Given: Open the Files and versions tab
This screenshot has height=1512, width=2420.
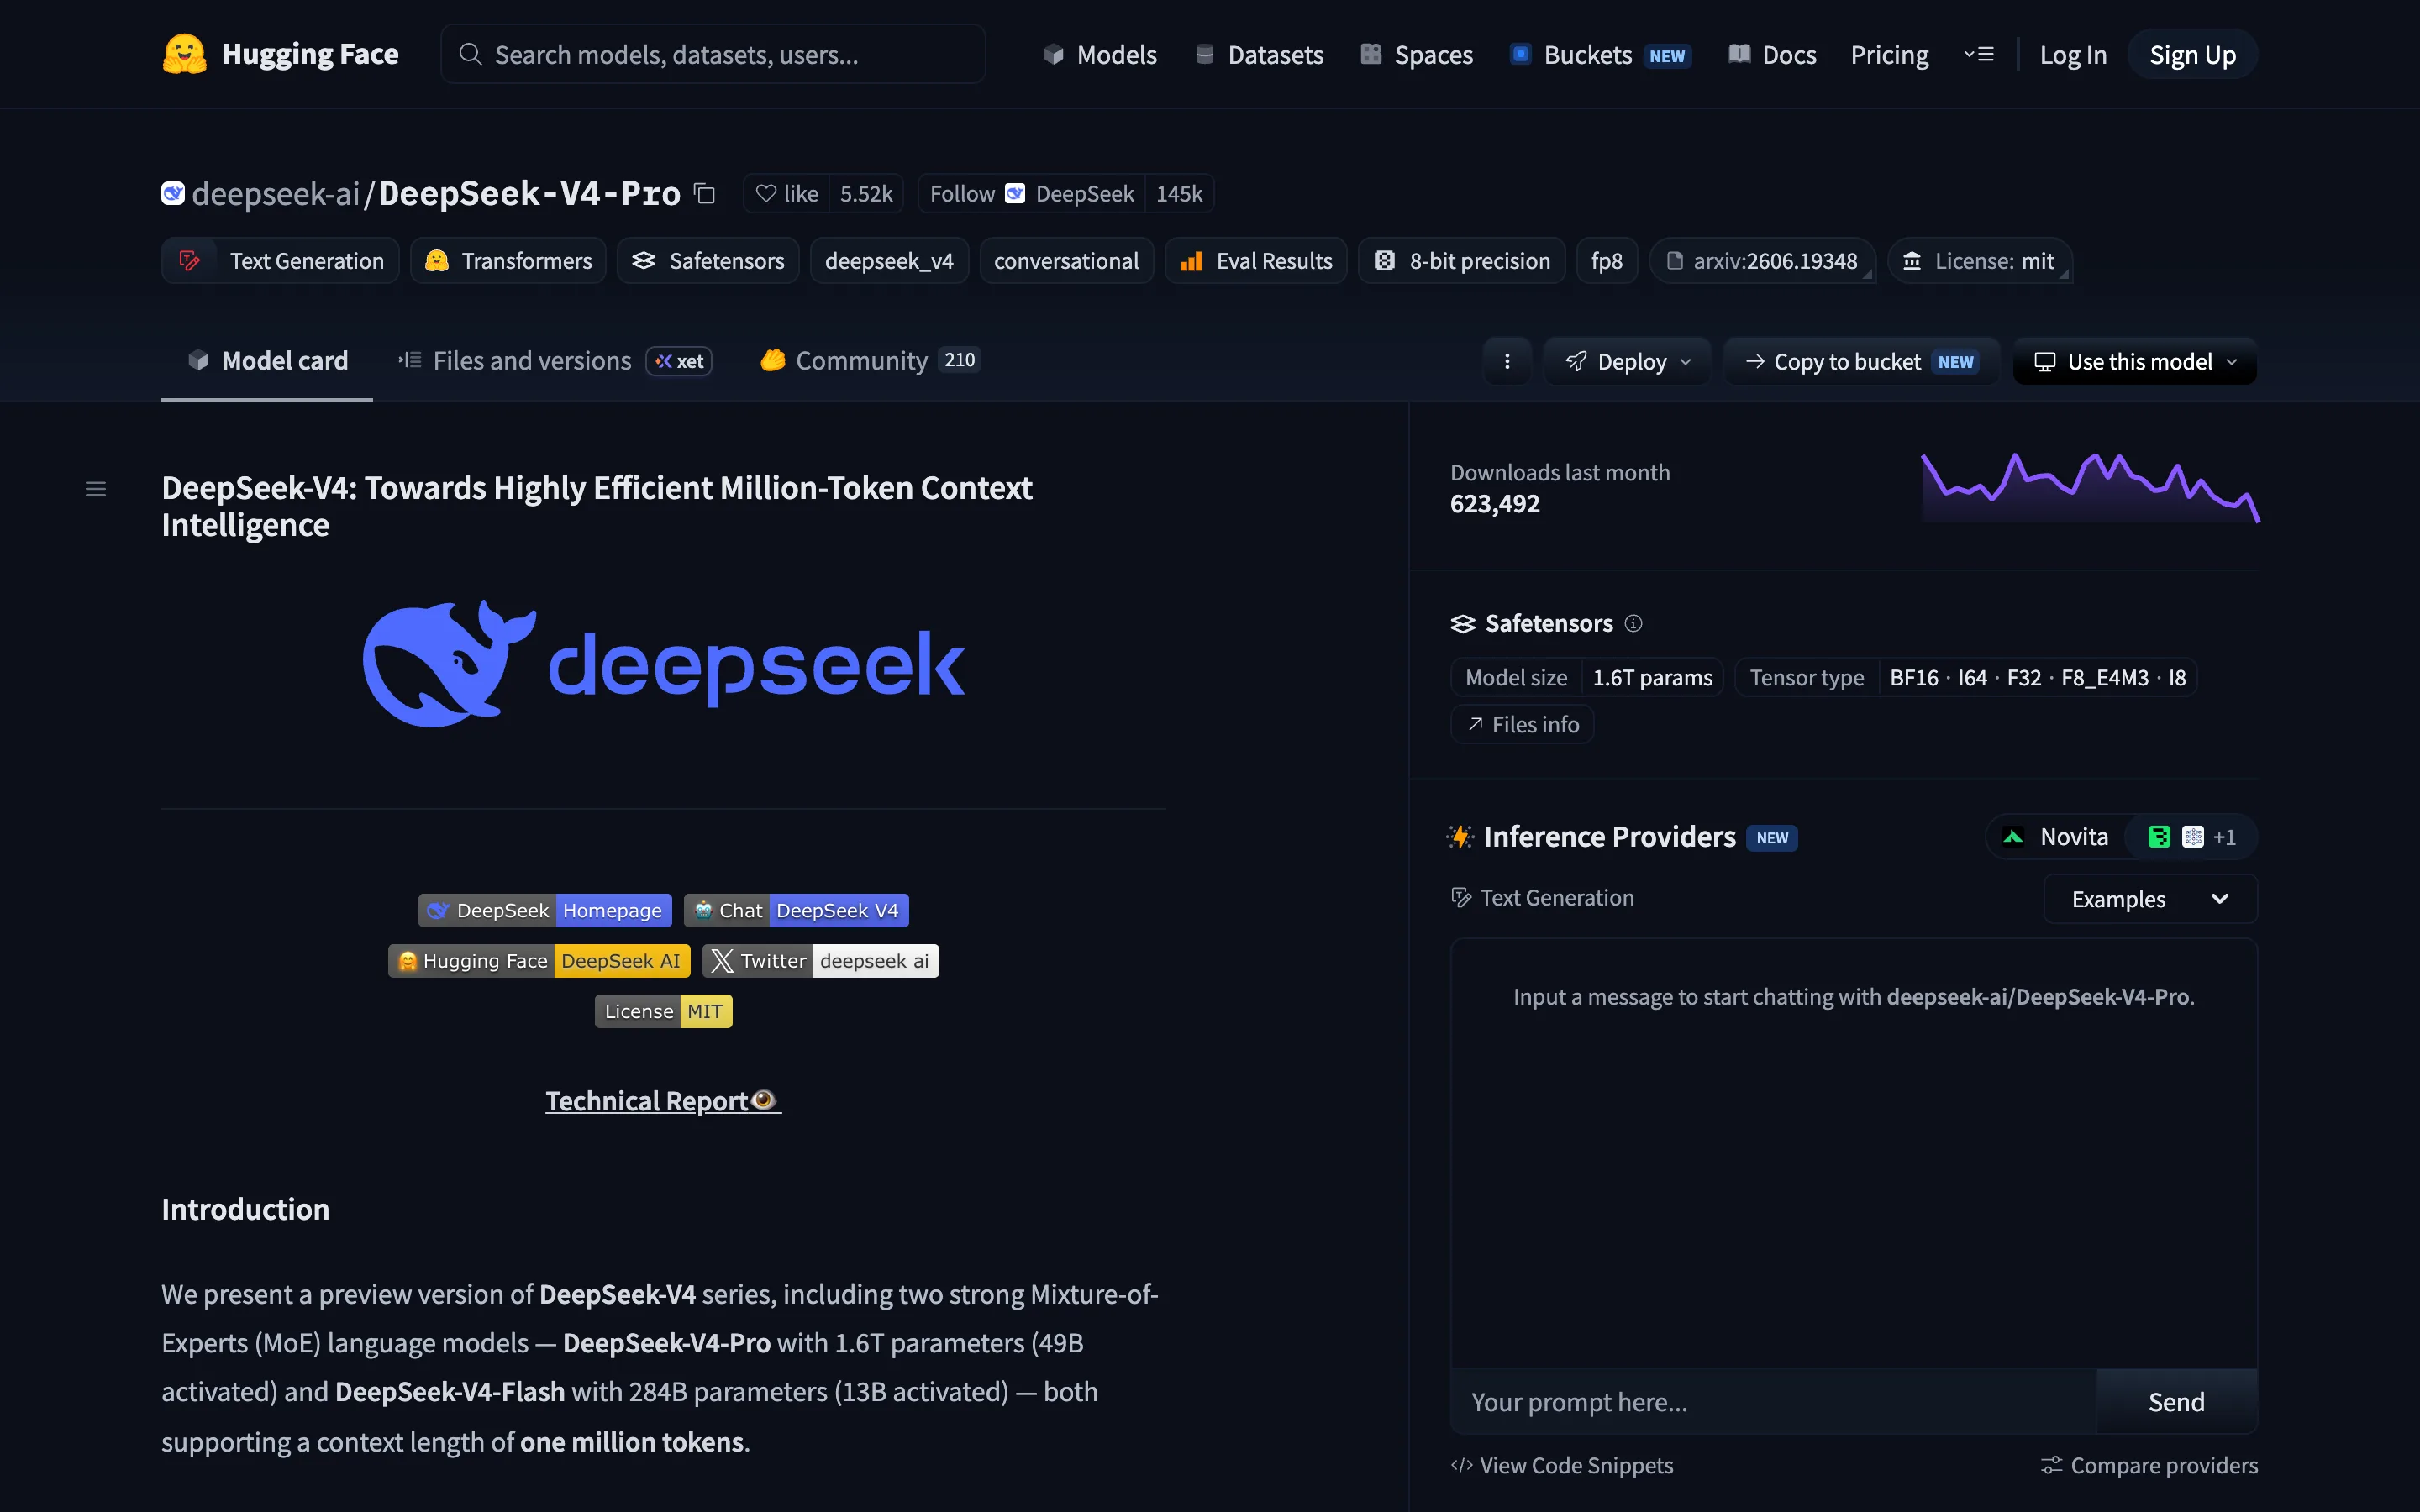Looking at the screenshot, I should click(x=555, y=361).
